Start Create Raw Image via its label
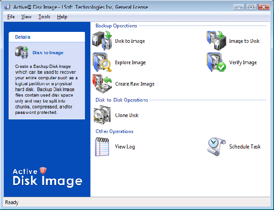The width and height of the screenshot is (274, 210). [x=135, y=84]
